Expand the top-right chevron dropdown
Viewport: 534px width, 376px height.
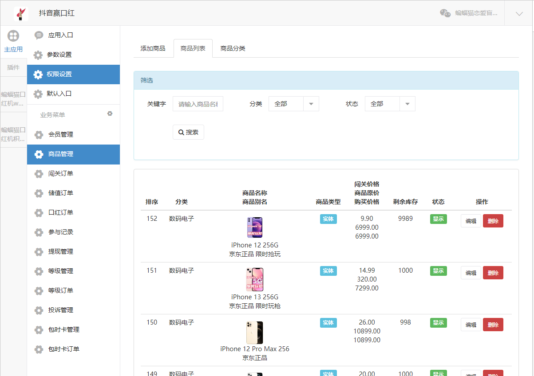(519, 14)
